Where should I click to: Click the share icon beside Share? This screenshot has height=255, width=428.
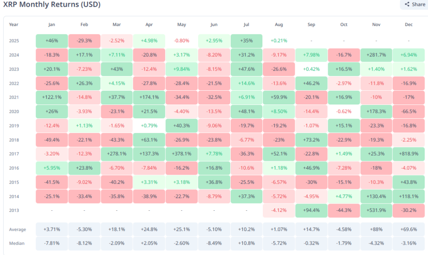click(x=407, y=5)
